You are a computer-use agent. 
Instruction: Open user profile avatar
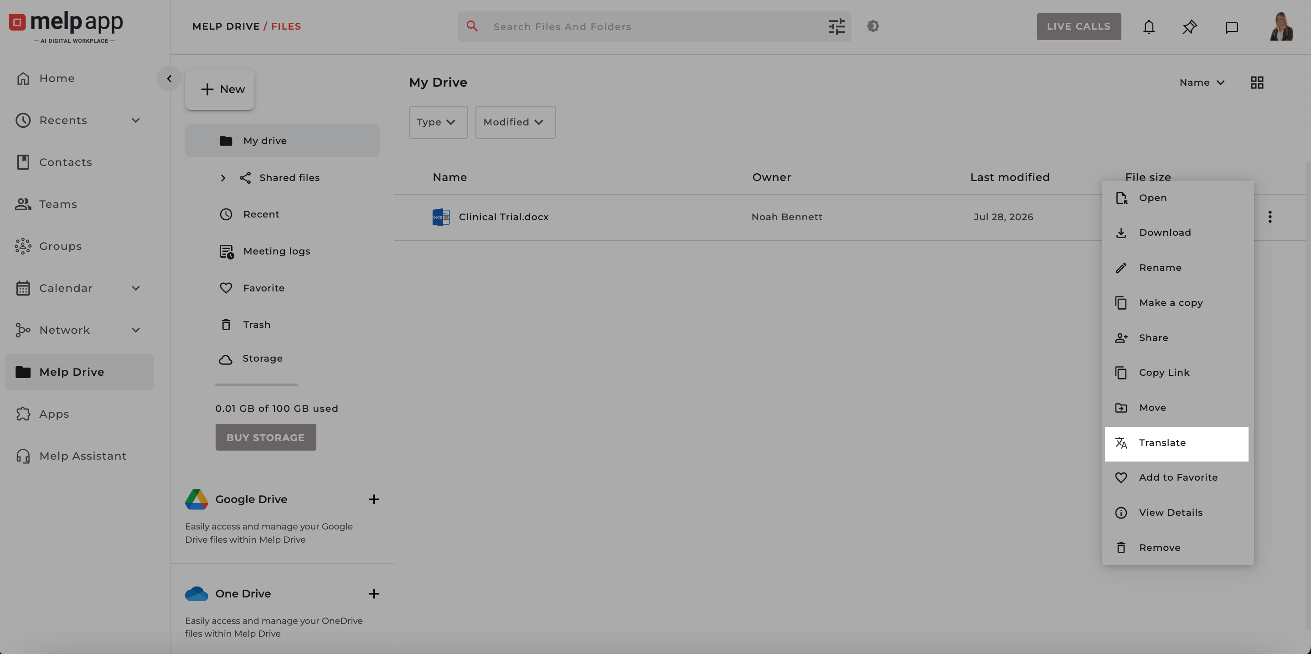click(x=1281, y=26)
